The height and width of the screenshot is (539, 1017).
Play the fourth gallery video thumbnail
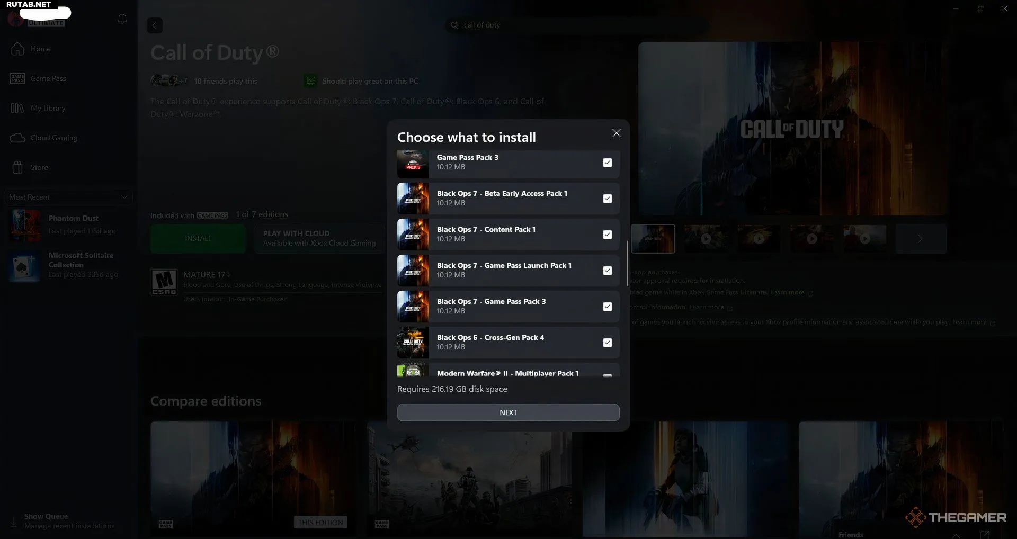(x=811, y=238)
